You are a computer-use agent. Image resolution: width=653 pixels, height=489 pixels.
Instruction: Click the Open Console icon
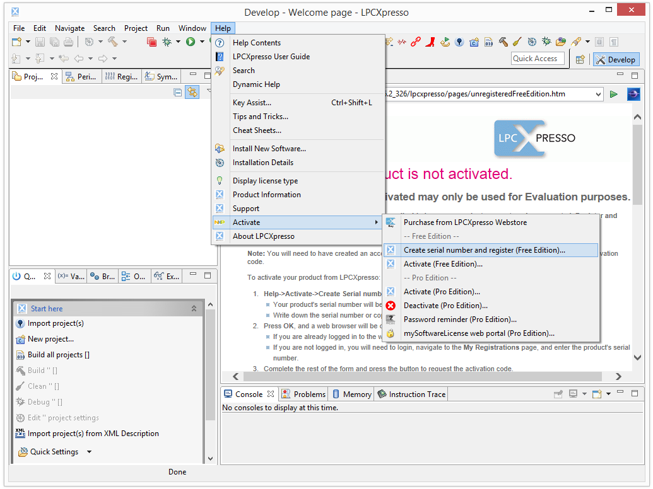[x=597, y=394]
